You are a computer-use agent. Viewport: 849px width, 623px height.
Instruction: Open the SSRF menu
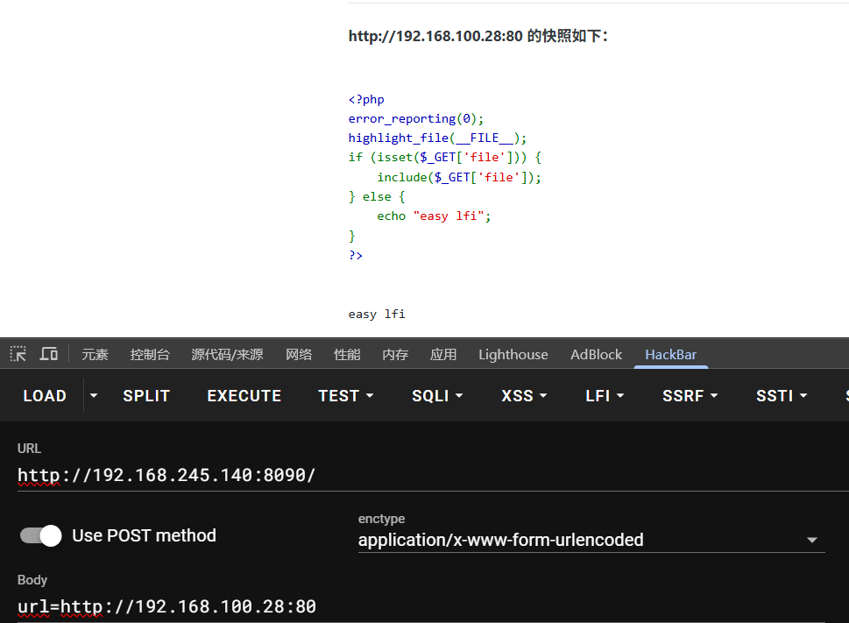tap(690, 396)
